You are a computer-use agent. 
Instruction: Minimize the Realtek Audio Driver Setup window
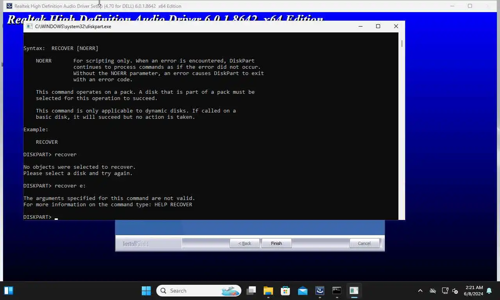point(452,6)
